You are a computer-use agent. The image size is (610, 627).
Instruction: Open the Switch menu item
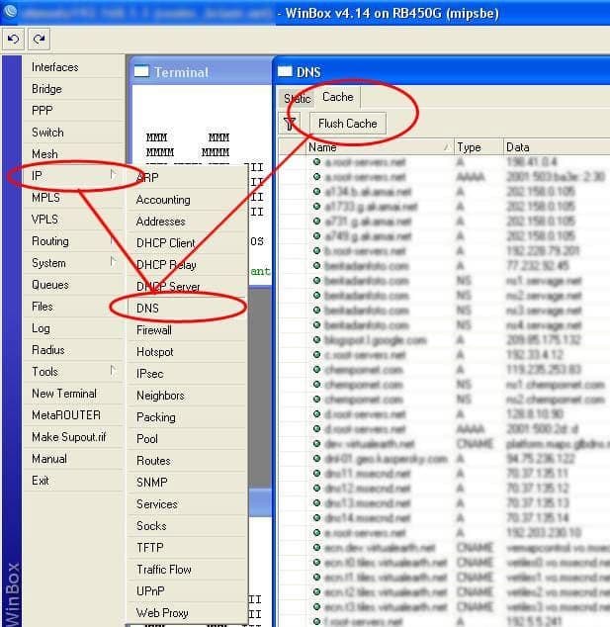[73, 133]
